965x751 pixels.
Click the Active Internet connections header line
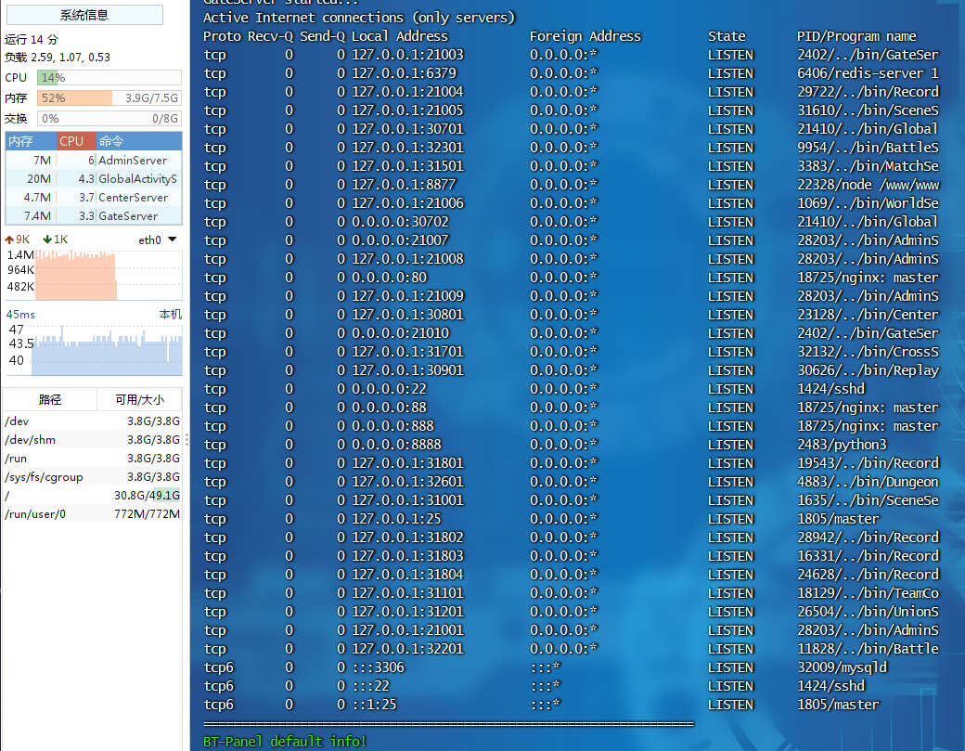pos(359,18)
